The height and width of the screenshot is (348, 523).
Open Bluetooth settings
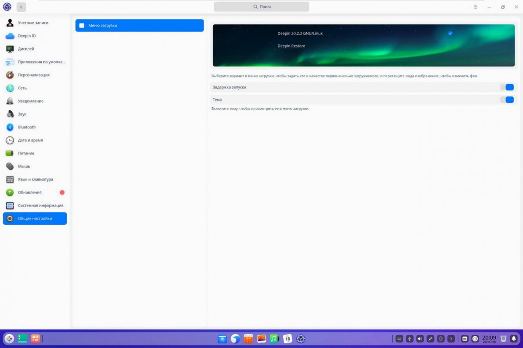click(27, 127)
